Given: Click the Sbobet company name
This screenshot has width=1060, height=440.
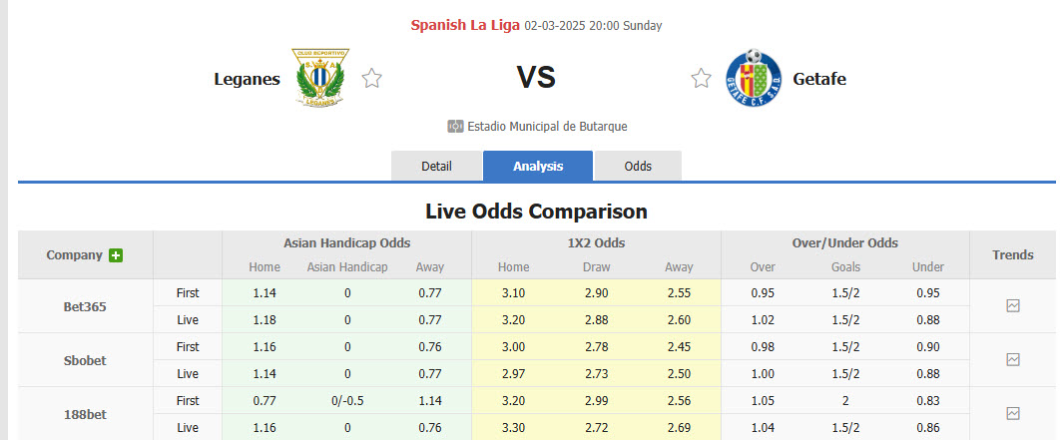Looking at the screenshot, I should click(x=85, y=359).
